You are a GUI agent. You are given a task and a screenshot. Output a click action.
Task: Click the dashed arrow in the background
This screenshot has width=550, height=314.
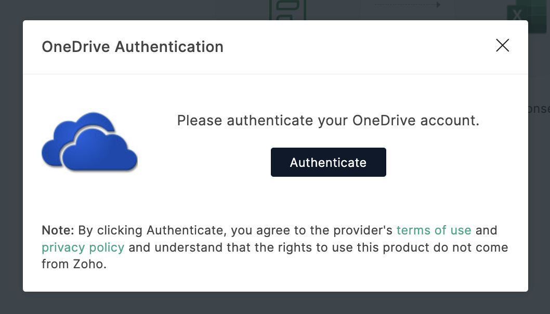[x=407, y=5]
